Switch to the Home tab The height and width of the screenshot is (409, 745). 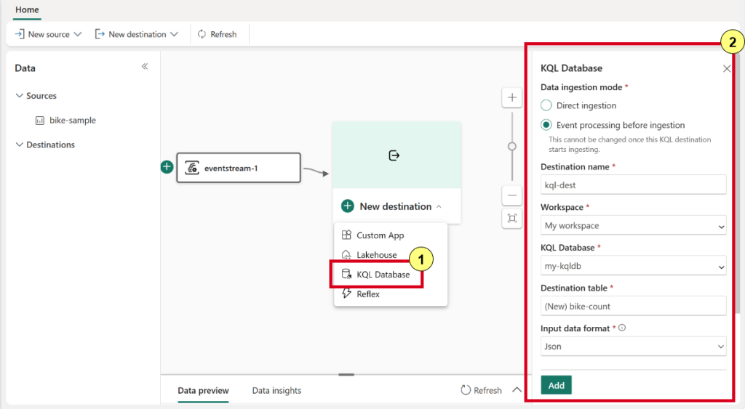click(x=27, y=9)
